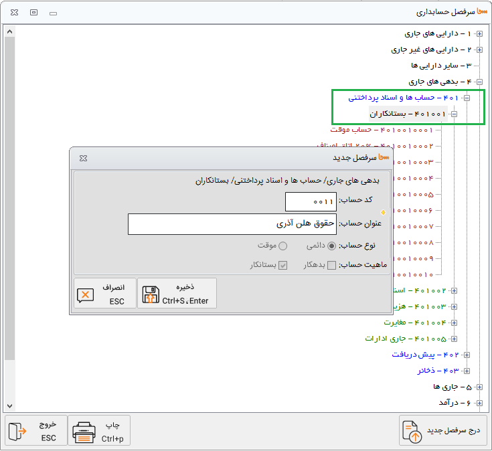Select tree item ۶ درآمد
The height and width of the screenshot is (451, 492).
pos(455,403)
